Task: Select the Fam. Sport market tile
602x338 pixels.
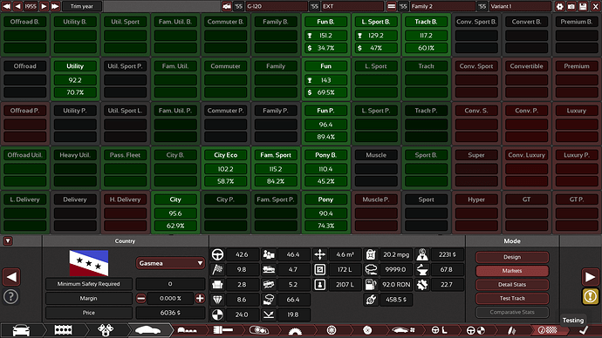Action: click(x=276, y=168)
